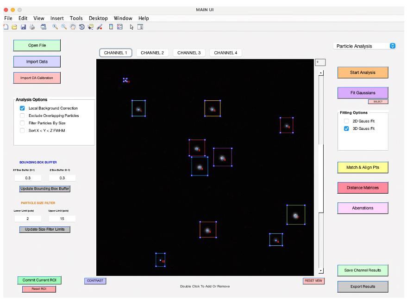Click the small SELECT button
The width and height of the screenshot is (407, 299).
click(378, 102)
